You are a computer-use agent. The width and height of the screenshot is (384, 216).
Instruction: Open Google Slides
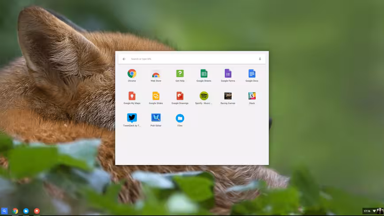156,96
